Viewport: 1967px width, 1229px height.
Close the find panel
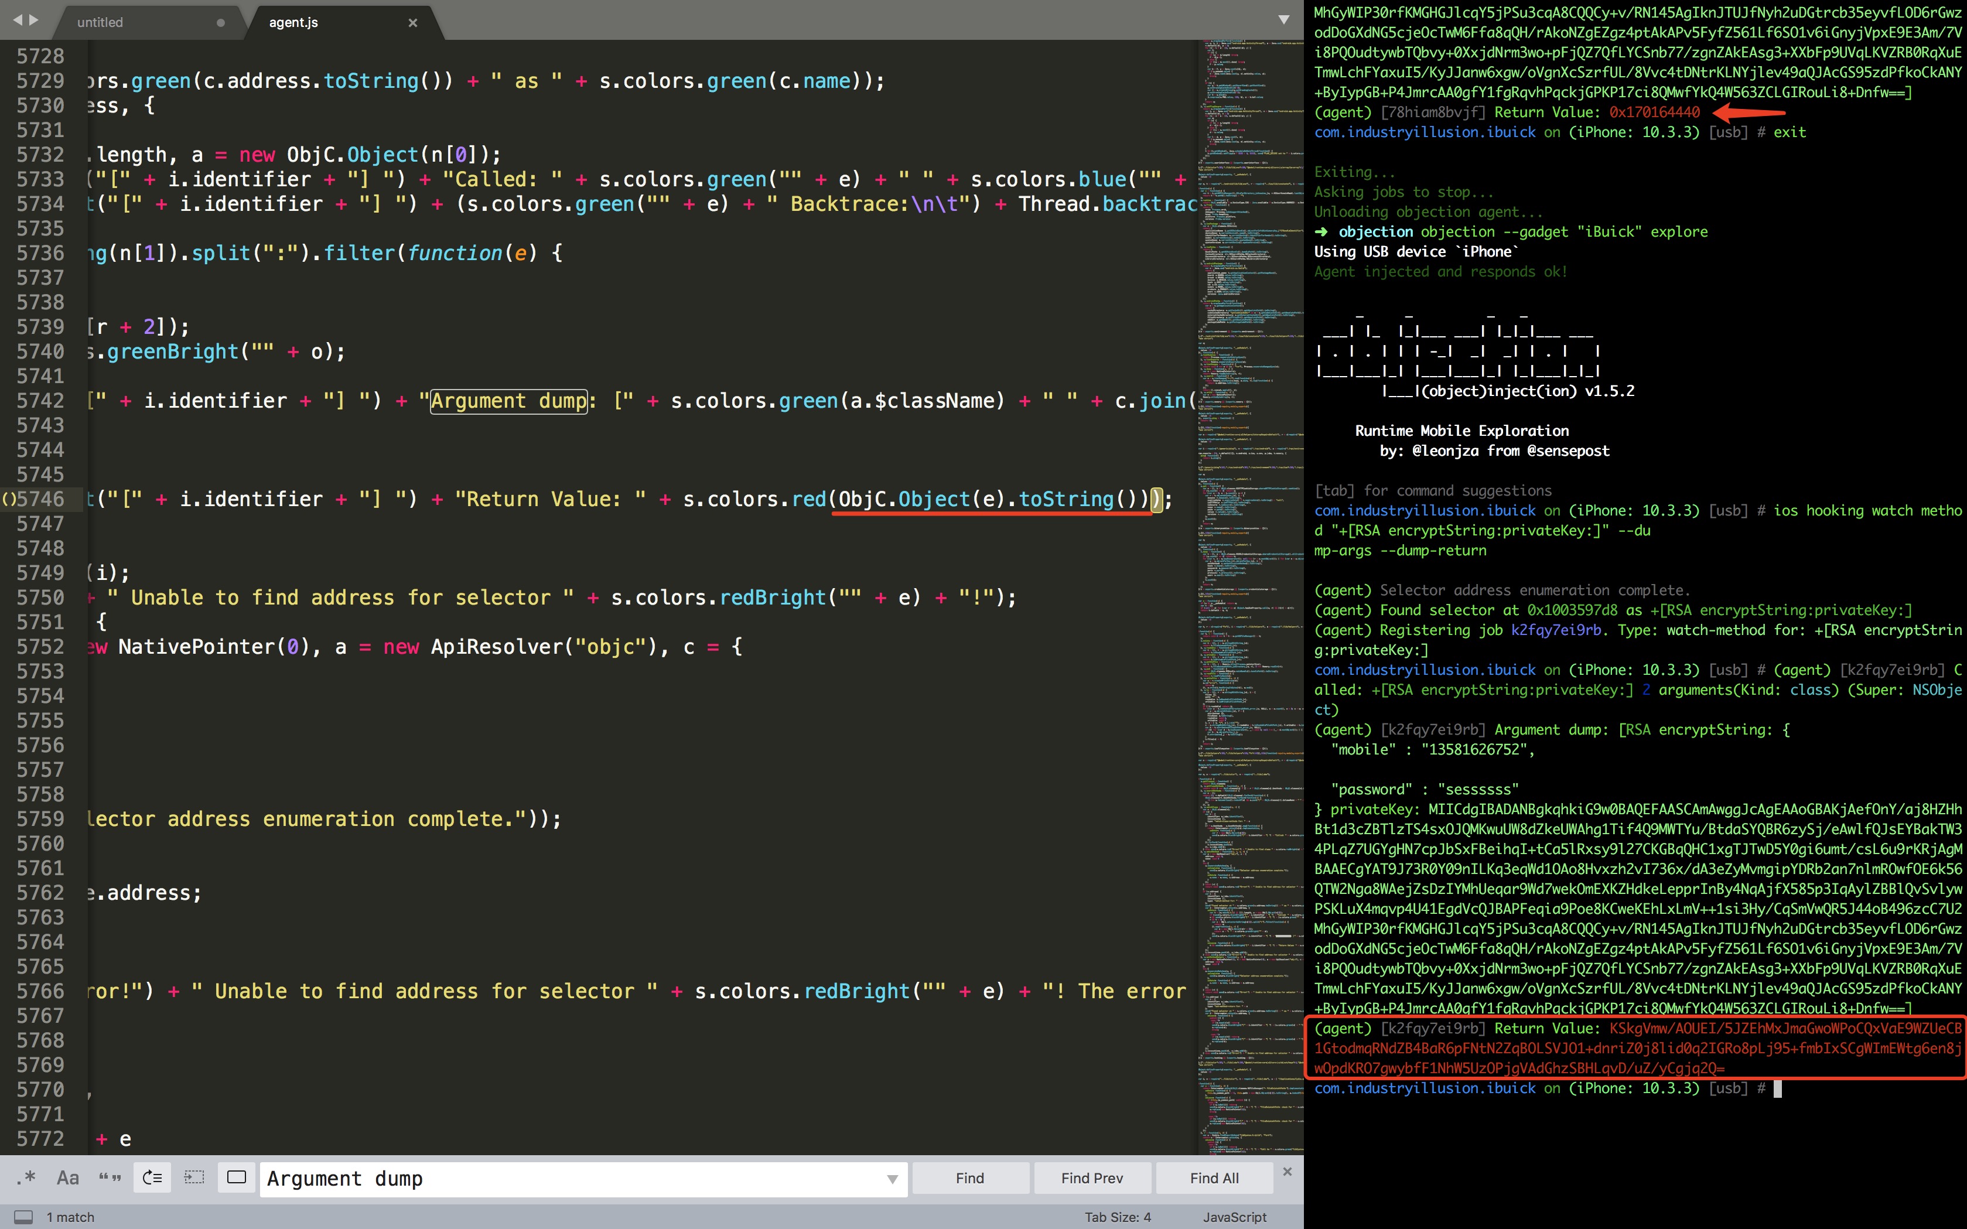click(x=1287, y=1171)
